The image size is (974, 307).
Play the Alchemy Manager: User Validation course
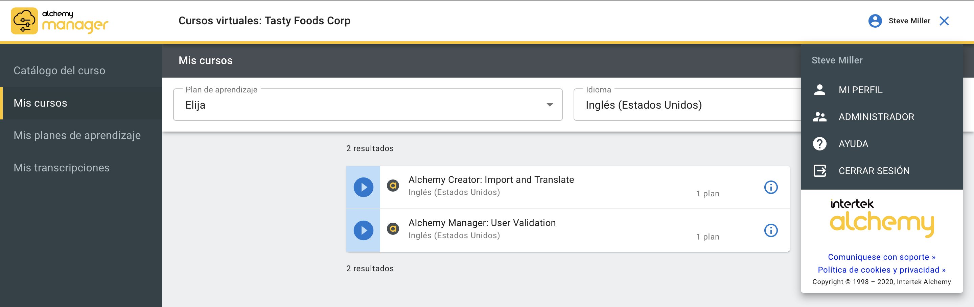point(363,230)
